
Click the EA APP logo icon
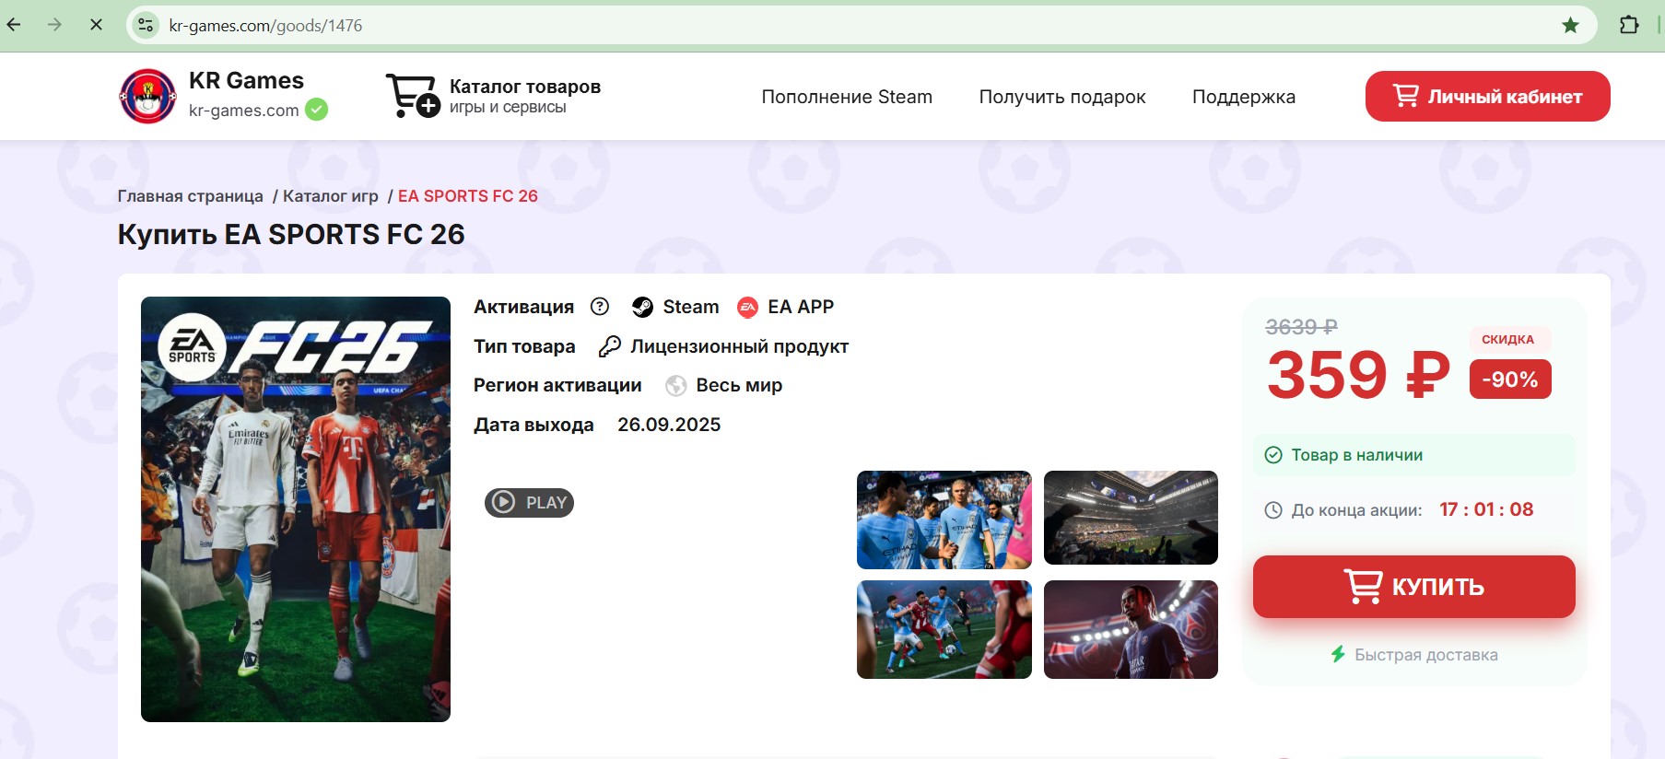747,307
